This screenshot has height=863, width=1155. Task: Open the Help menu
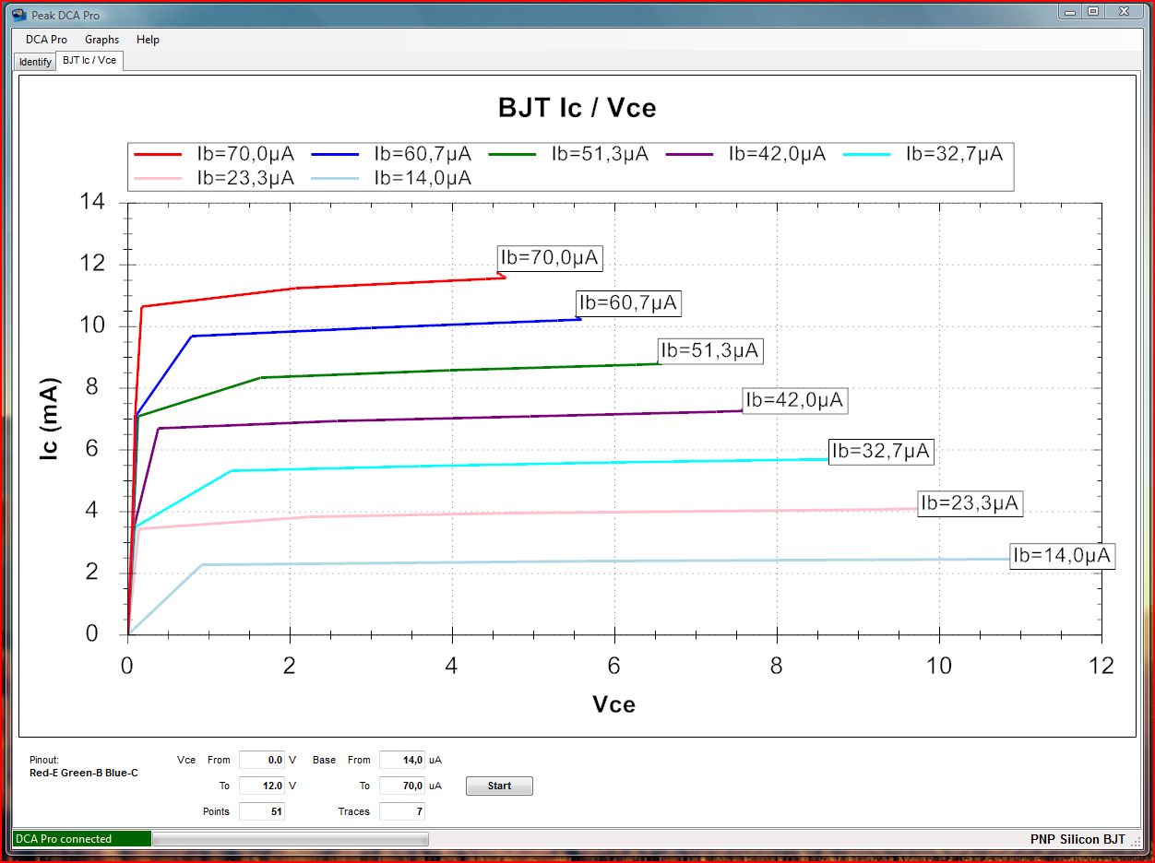(x=148, y=40)
